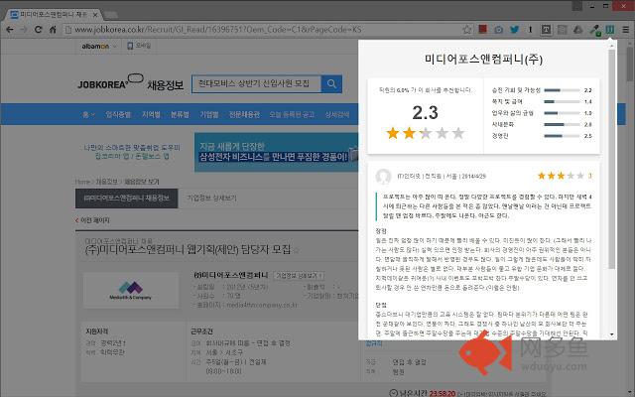Click the reviewer avatar icon

coord(383,177)
